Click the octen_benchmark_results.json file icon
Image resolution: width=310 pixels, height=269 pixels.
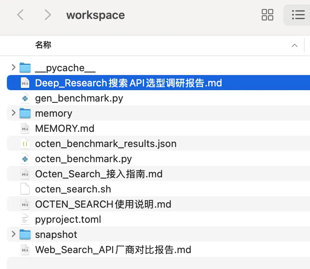point(25,144)
